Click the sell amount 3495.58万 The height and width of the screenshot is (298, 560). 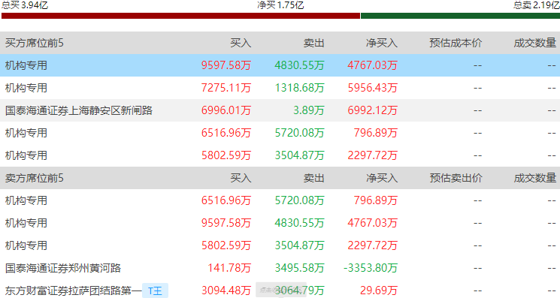(x=299, y=268)
